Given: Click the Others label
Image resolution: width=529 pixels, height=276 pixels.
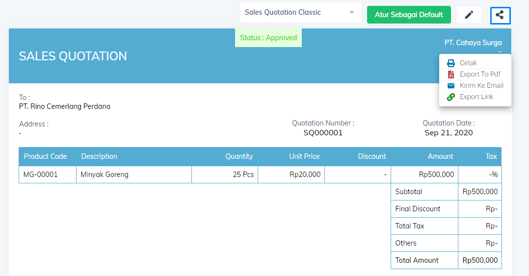Looking at the screenshot, I should [406, 243].
